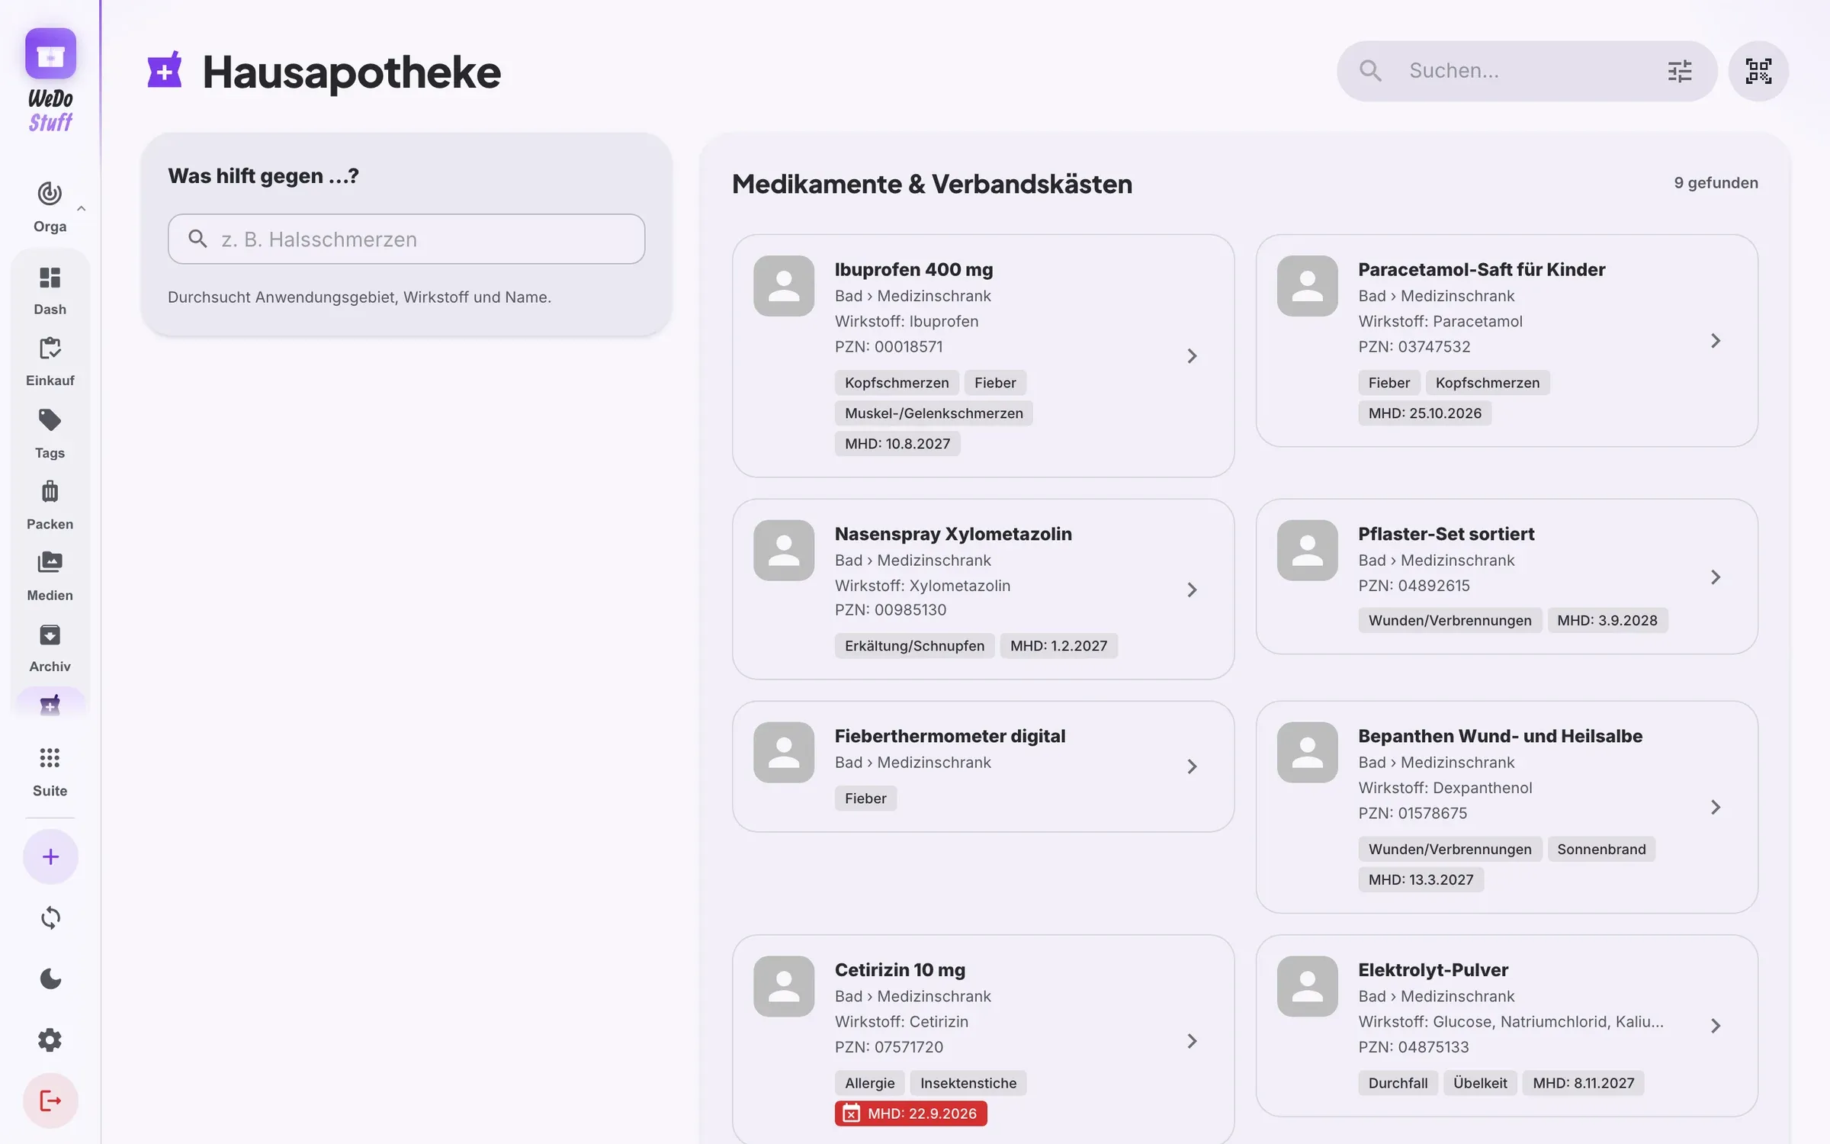
Task: Open Ibuprofen 400 mg details chevron
Action: pyautogui.click(x=1192, y=356)
